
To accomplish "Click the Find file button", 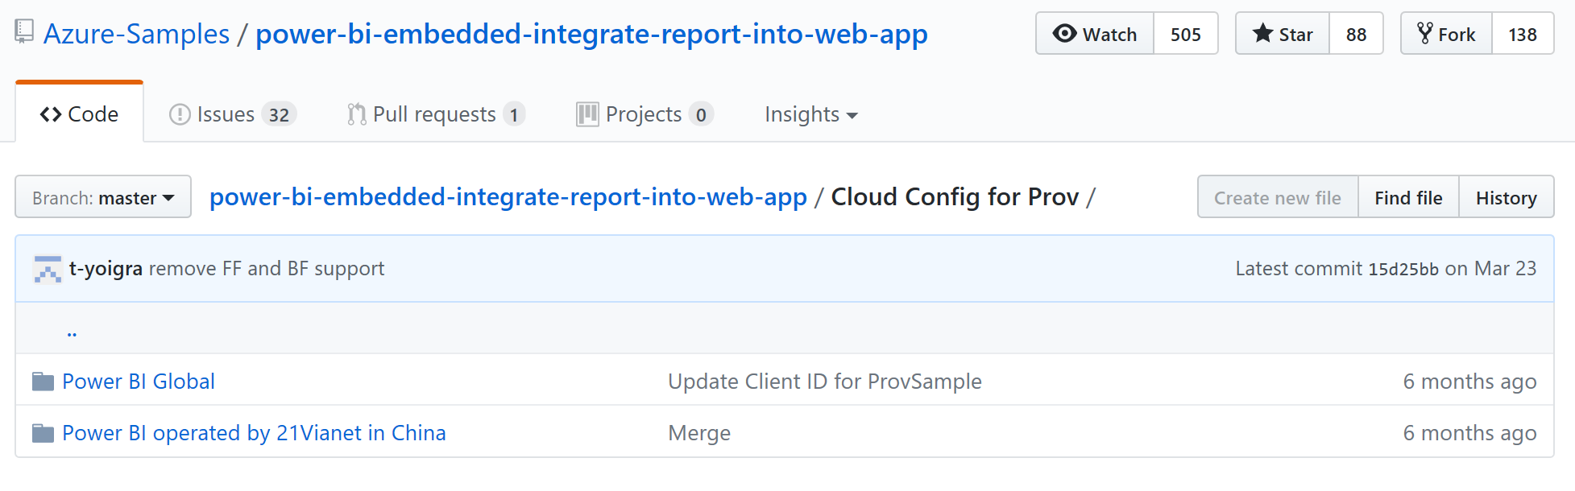I will [1408, 197].
